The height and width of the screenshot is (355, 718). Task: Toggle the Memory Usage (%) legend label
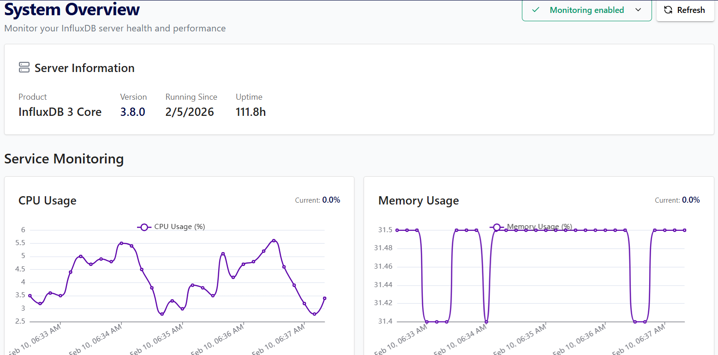point(539,227)
